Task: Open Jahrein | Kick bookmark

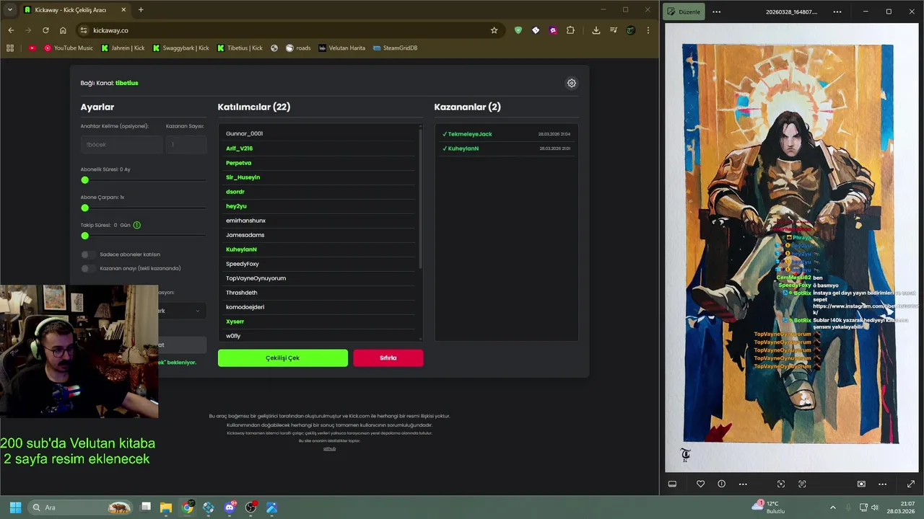Action: coord(123,48)
